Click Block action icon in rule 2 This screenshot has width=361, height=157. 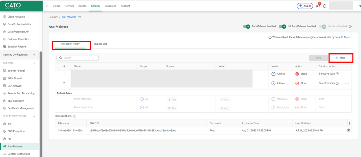(297, 84)
